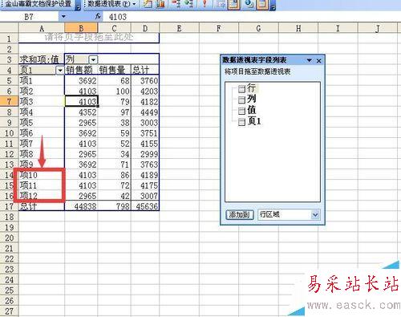Viewport: 401px width, 317px height.
Task: Click the icon beside 列 field
Action: [x=241, y=100]
